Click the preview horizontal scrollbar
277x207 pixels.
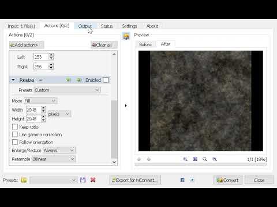tap(201, 164)
